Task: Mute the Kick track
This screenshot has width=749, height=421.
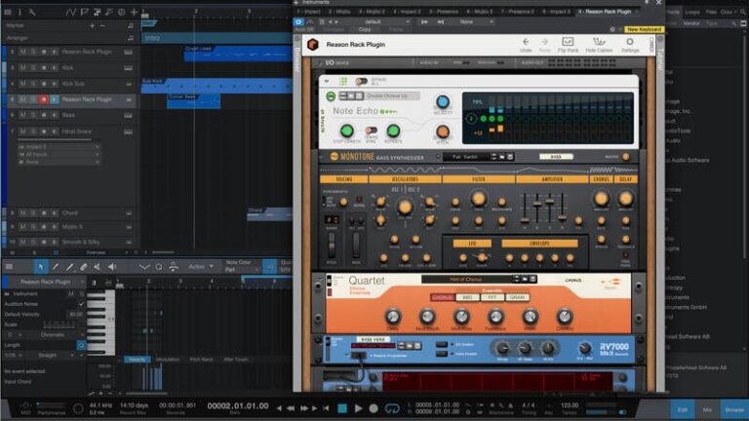Action: 22,68
